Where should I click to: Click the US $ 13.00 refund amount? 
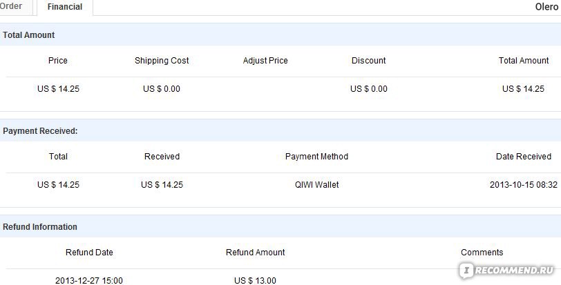(x=255, y=281)
